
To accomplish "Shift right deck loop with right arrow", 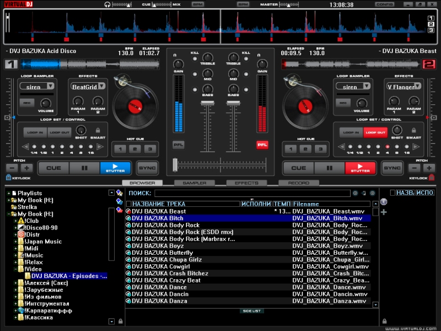I will click(x=416, y=147).
